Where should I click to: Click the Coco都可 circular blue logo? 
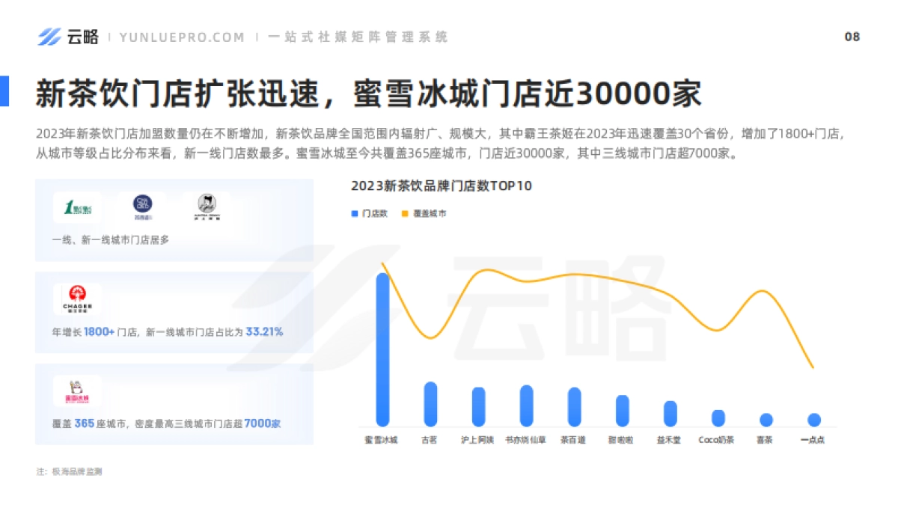click(x=142, y=203)
